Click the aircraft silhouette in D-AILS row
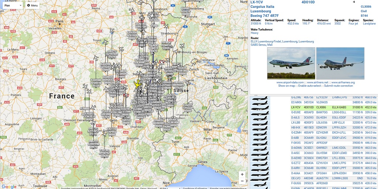 click(x=260, y=118)
